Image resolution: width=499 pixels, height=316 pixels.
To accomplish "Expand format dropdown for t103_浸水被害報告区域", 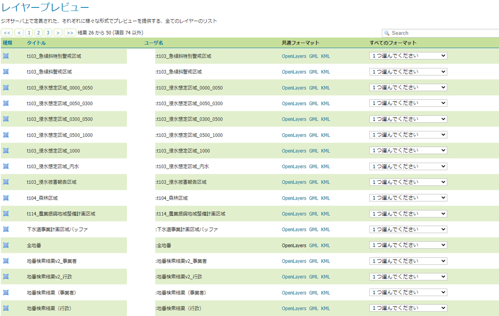I will [408, 182].
